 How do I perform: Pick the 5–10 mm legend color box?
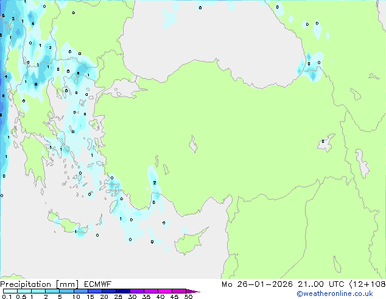coord(66,291)
